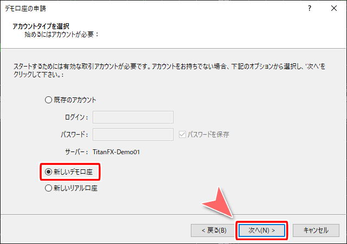Screen dimensions: 347x244
Task: Click the デモ口座の申請 window title
Action: [x=25, y=9]
